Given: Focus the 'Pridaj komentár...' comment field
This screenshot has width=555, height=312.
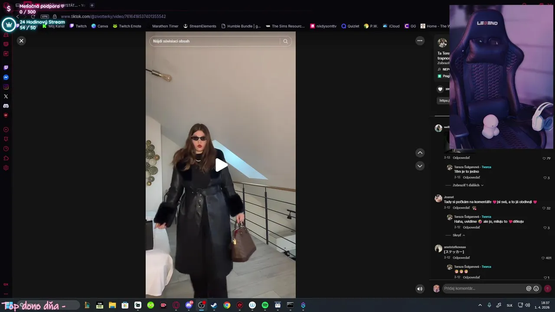Looking at the screenshot, I should point(483,289).
